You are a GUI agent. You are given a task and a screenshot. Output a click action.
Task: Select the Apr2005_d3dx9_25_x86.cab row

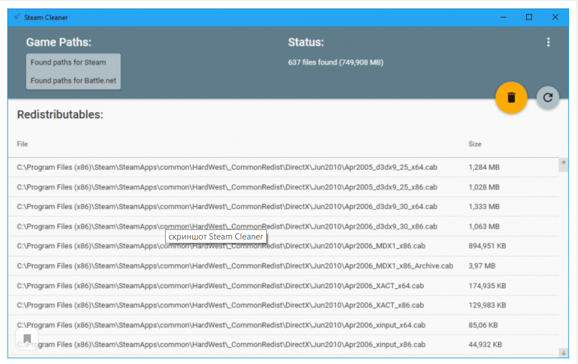tap(283, 187)
